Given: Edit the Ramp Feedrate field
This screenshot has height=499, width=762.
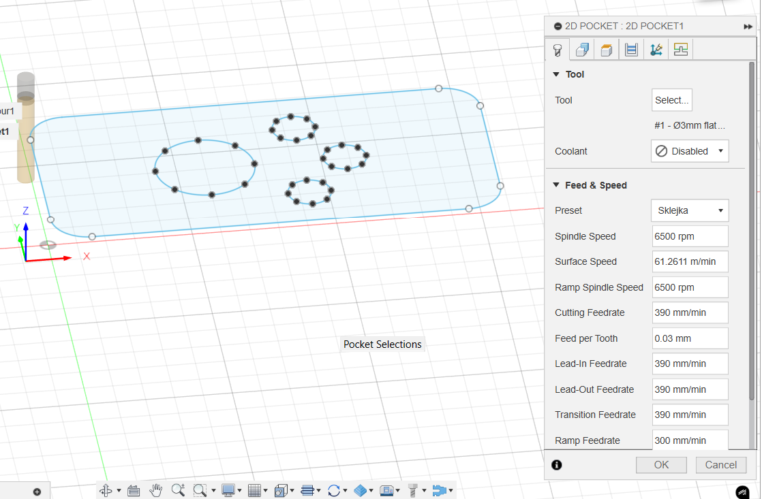Looking at the screenshot, I should click(690, 440).
